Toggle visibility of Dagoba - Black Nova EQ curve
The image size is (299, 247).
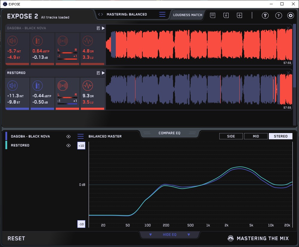point(68,136)
